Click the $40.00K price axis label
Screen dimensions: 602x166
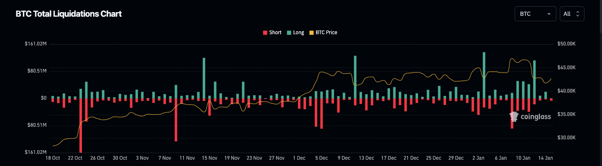[x=566, y=91]
